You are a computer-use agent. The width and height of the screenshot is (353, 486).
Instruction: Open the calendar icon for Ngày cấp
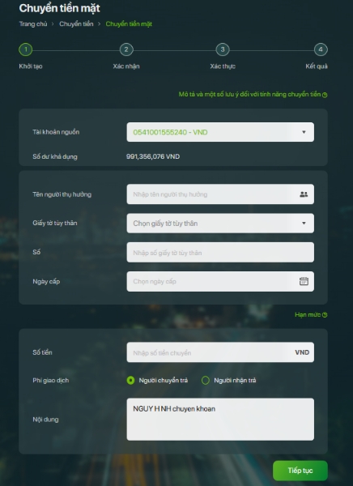point(304,281)
